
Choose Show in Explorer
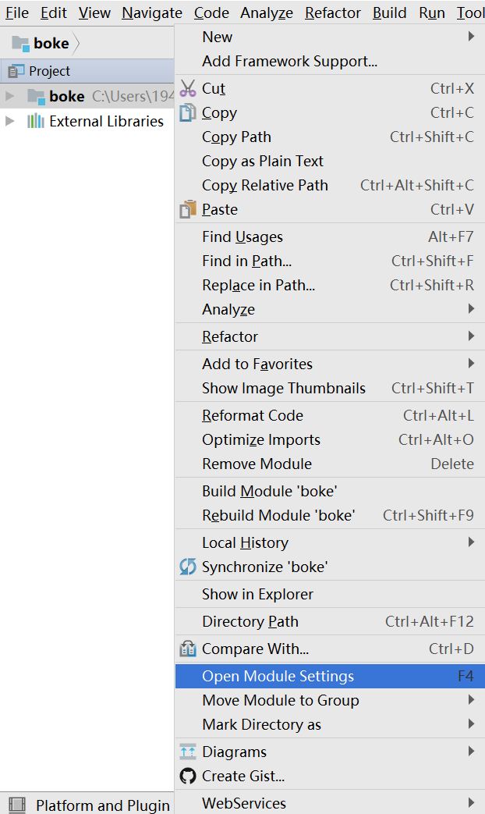pyautogui.click(x=257, y=594)
